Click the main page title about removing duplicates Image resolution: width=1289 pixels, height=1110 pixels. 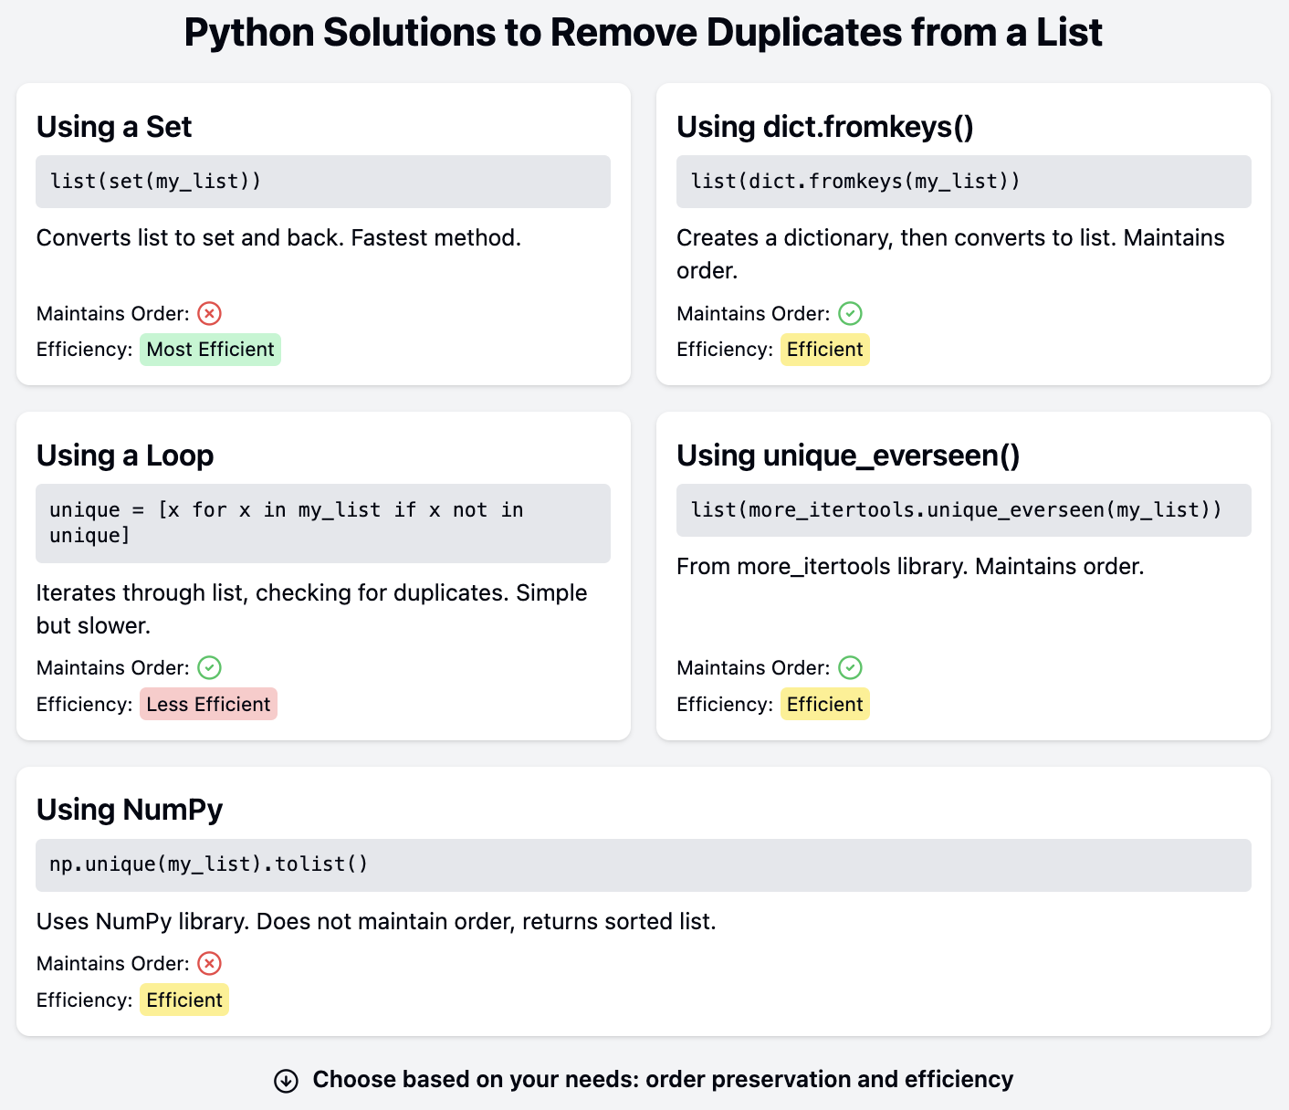coord(644,33)
